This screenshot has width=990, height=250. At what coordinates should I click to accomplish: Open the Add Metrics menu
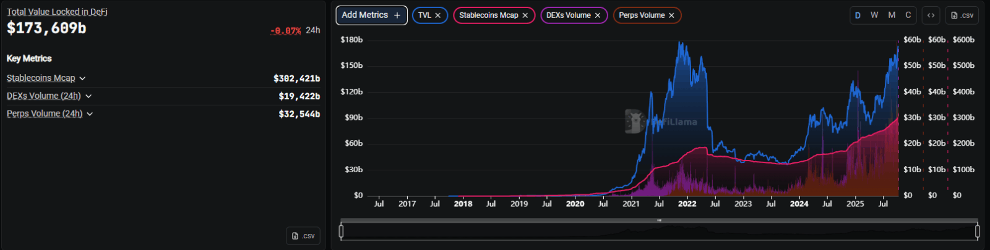click(x=371, y=15)
